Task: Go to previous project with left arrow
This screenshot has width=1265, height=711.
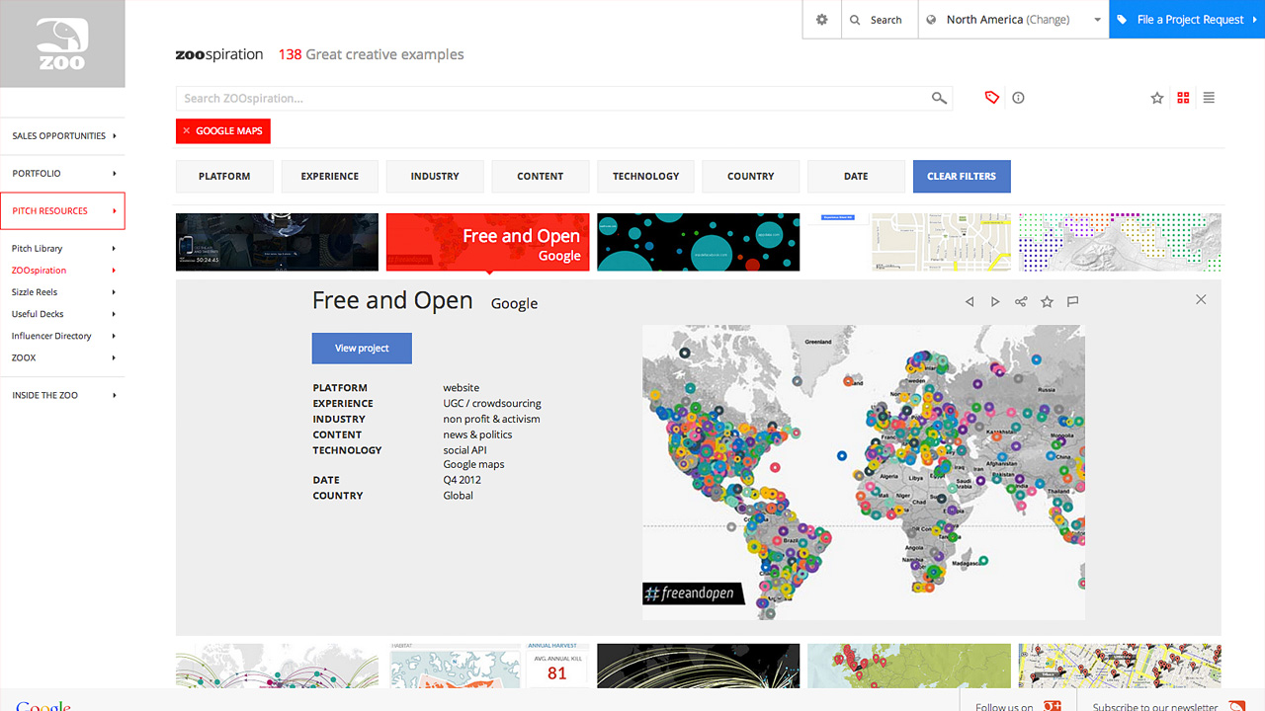Action: [x=970, y=301]
